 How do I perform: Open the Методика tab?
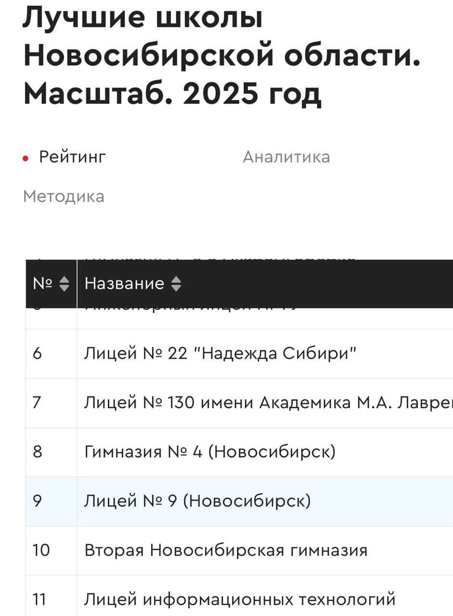tap(64, 196)
